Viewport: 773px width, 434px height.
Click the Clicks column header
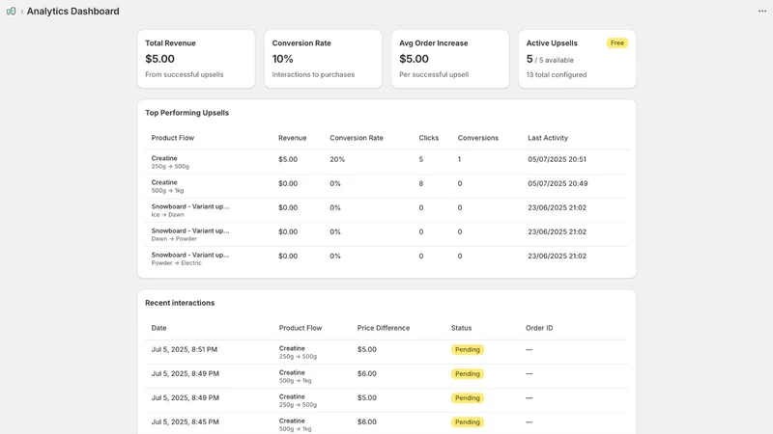coord(428,138)
